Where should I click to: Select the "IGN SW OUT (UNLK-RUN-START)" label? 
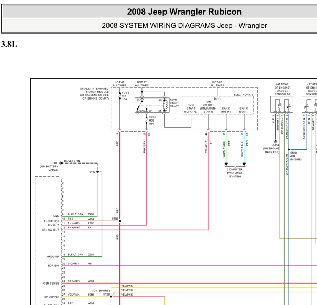click(x=208, y=106)
